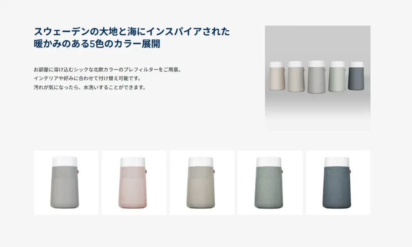Image resolution: width=412 pixels, height=247 pixels.
Task: Click the small red tag on green purifier
Action: click(x=282, y=171)
